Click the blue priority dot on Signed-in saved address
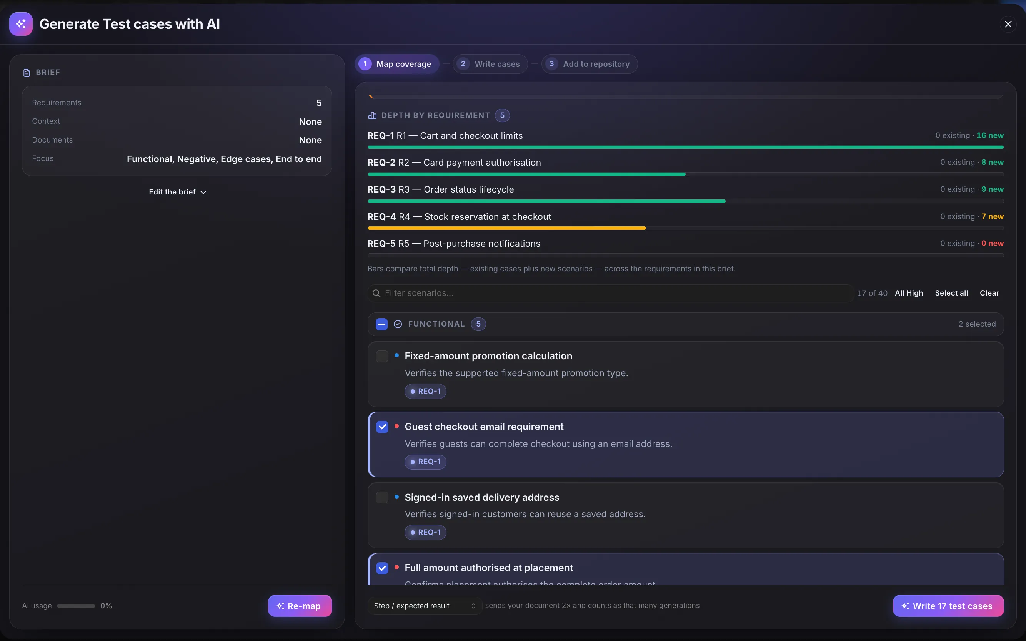 tap(396, 497)
